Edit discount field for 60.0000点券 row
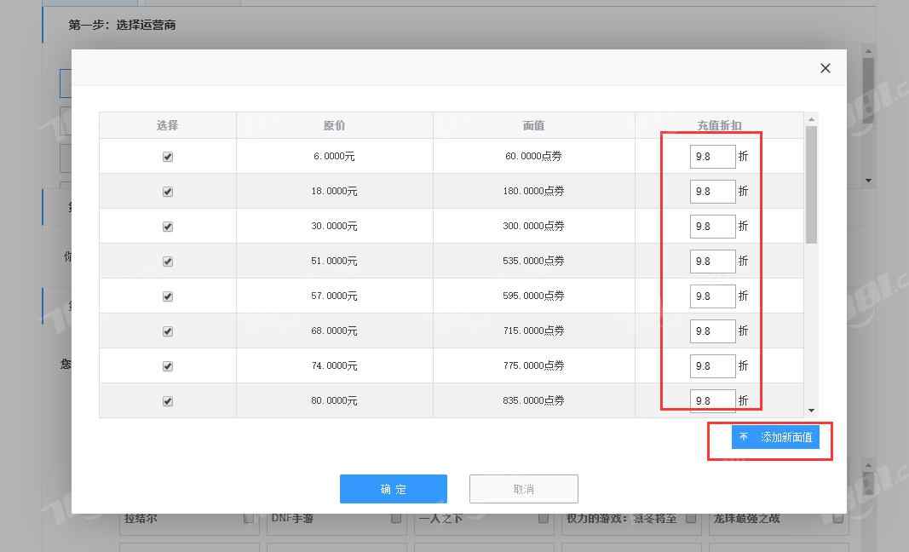The image size is (909, 552). (x=712, y=157)
